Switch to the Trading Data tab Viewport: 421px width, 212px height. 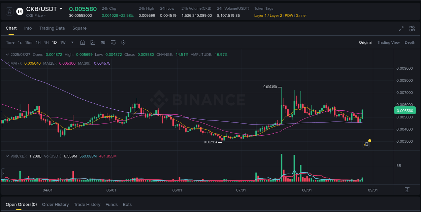[52, 28]
